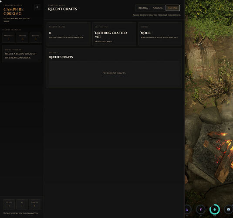
Task: Click the Orders snapshot stat box
Action: pos(23,37)
